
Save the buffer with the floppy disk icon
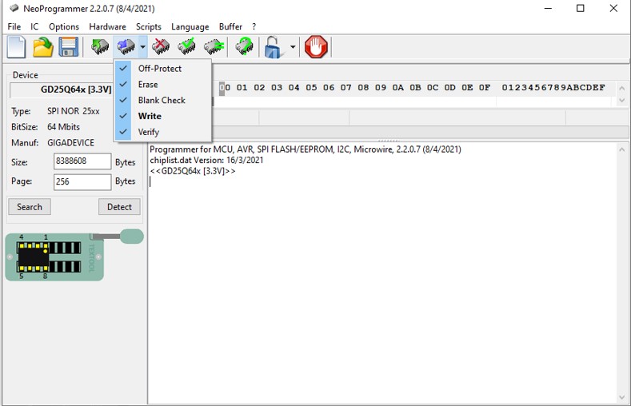(69, 47)
